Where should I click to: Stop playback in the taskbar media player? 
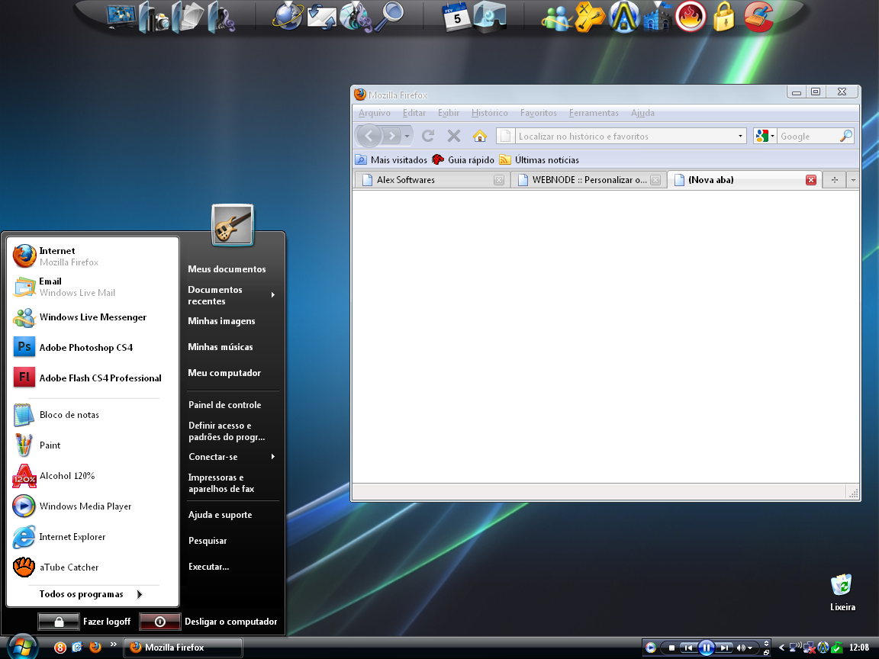point(671,648)
